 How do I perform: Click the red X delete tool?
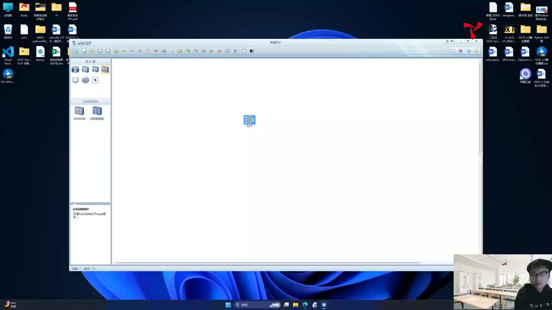[156, 51]
